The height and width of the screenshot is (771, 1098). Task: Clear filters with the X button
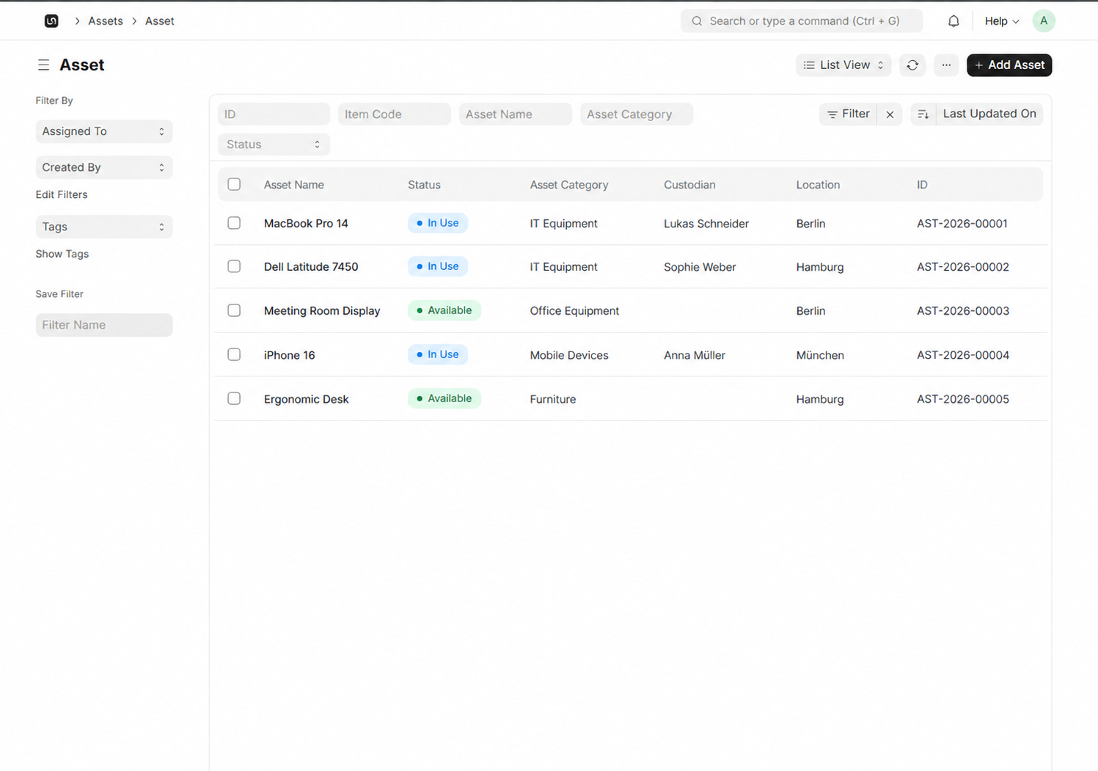(x=890, y=114)
